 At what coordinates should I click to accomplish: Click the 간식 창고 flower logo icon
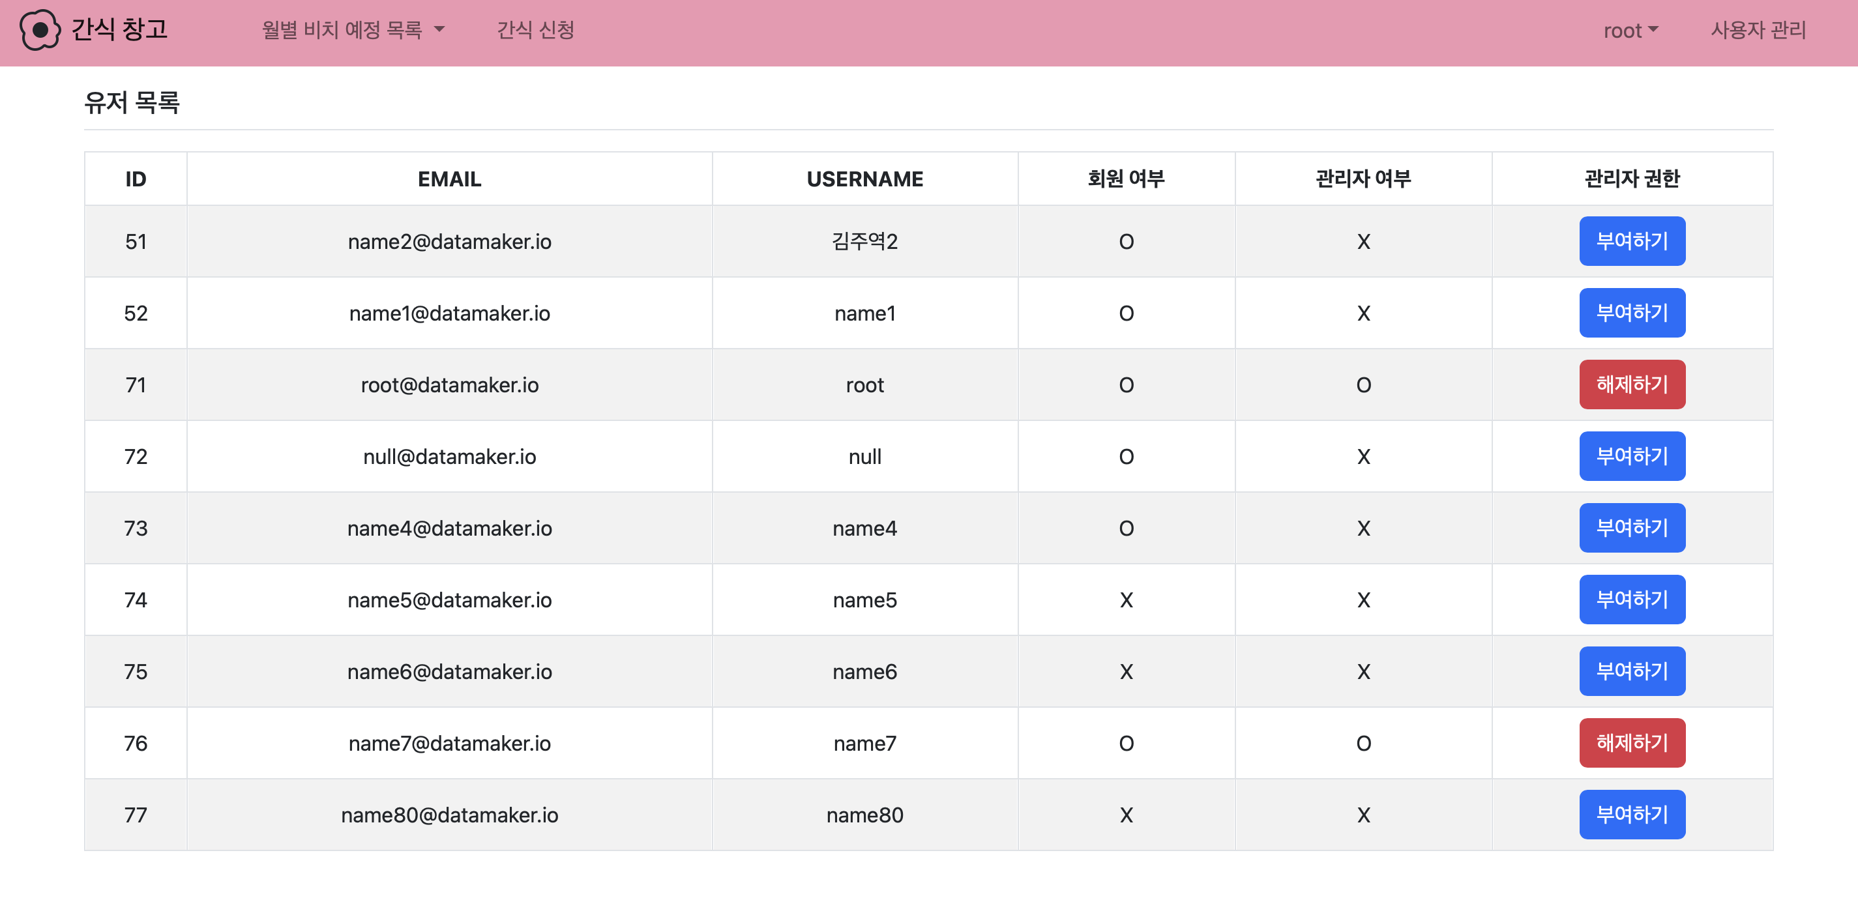tap(40, 30)
